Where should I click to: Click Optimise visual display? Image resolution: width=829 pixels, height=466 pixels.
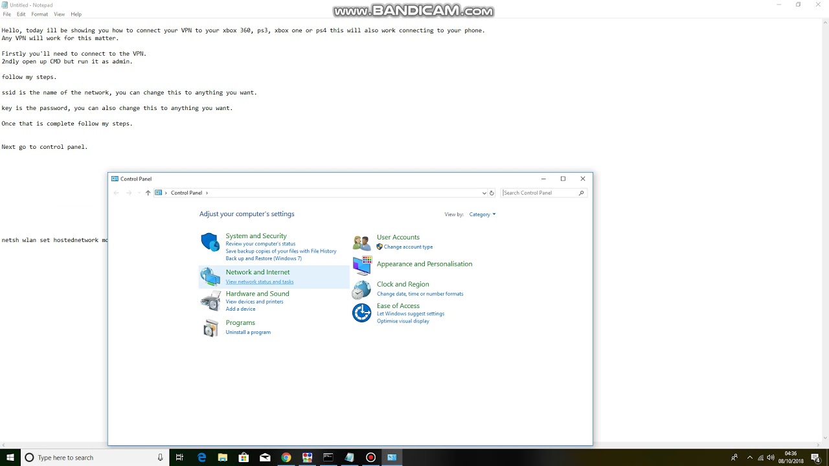[x=403, y=321]
